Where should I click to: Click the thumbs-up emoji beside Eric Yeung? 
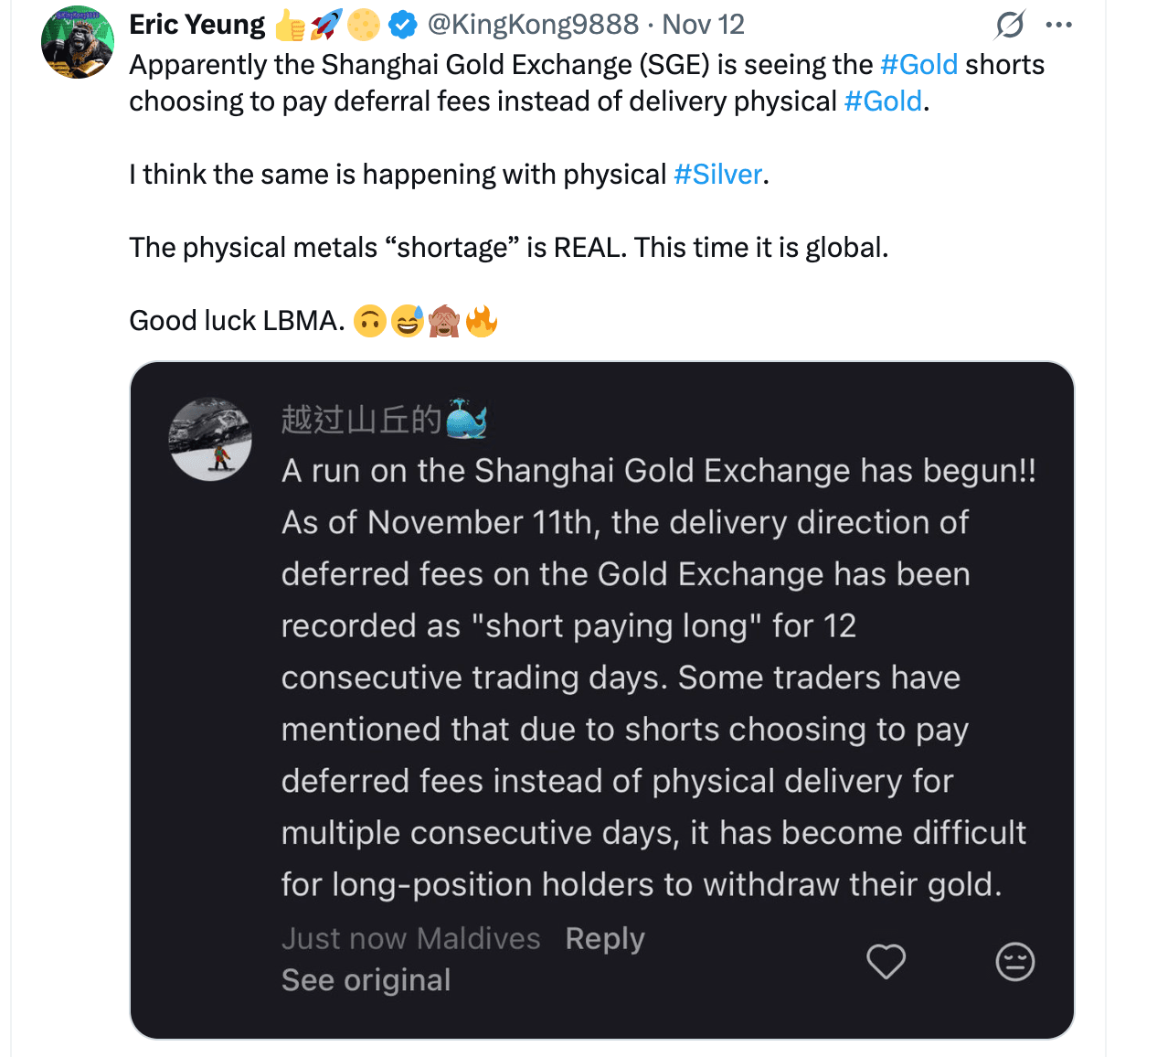pos(289,25)
